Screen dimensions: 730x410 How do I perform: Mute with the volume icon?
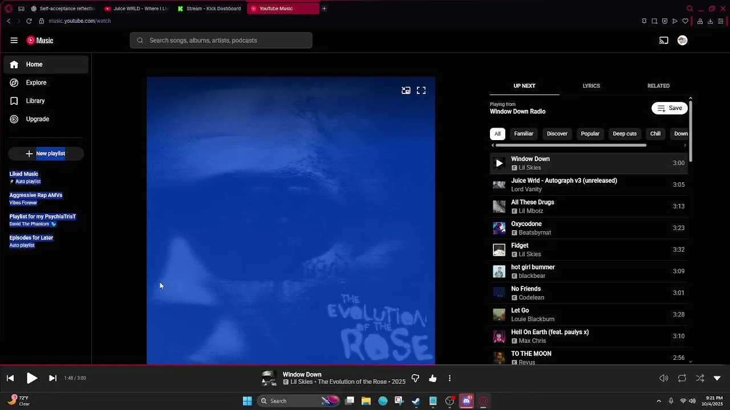664,378
